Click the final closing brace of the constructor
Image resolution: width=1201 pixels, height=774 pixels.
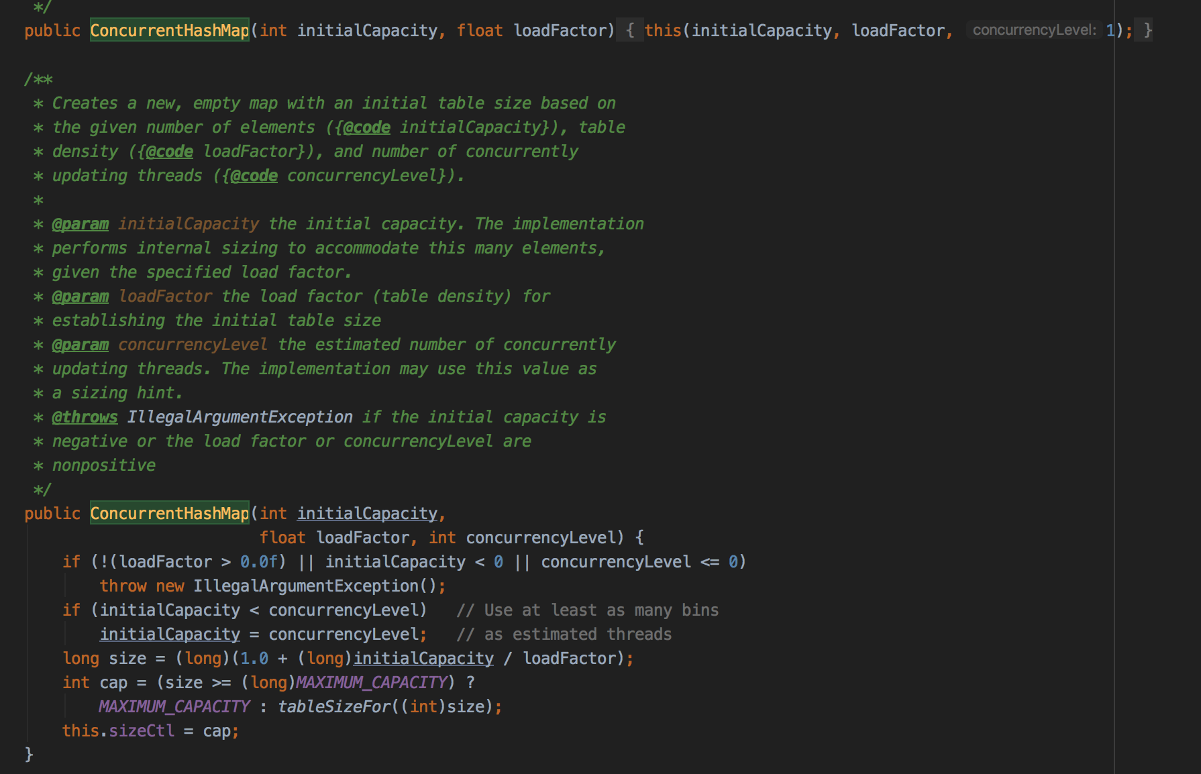(29, 755)
